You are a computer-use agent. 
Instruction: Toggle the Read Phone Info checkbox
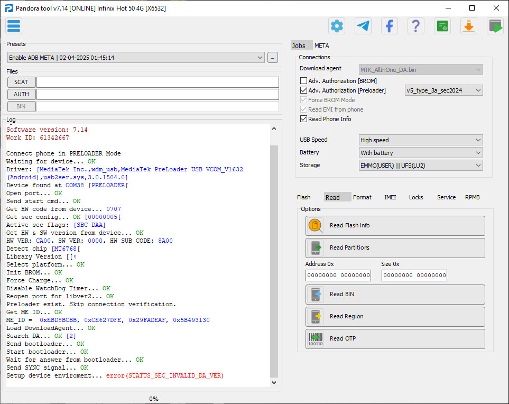[x=303, y=119]
